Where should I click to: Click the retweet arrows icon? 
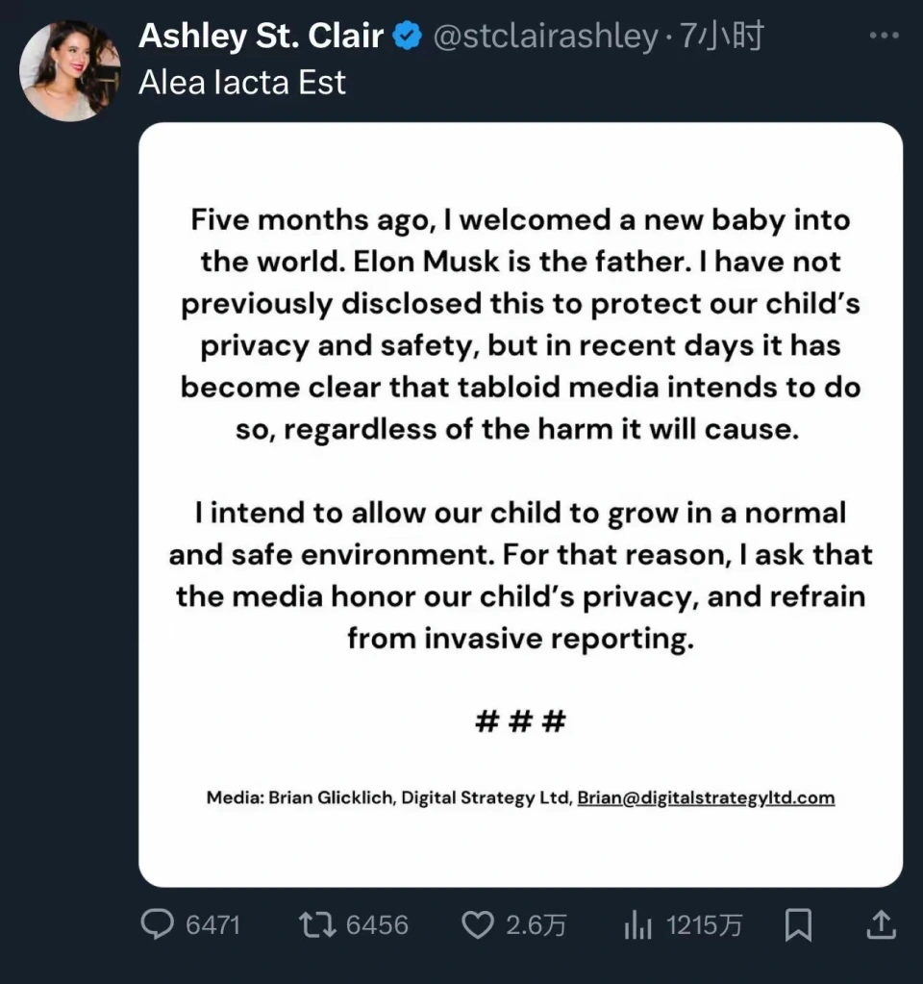pyautogui.click(x=318, y=925)
